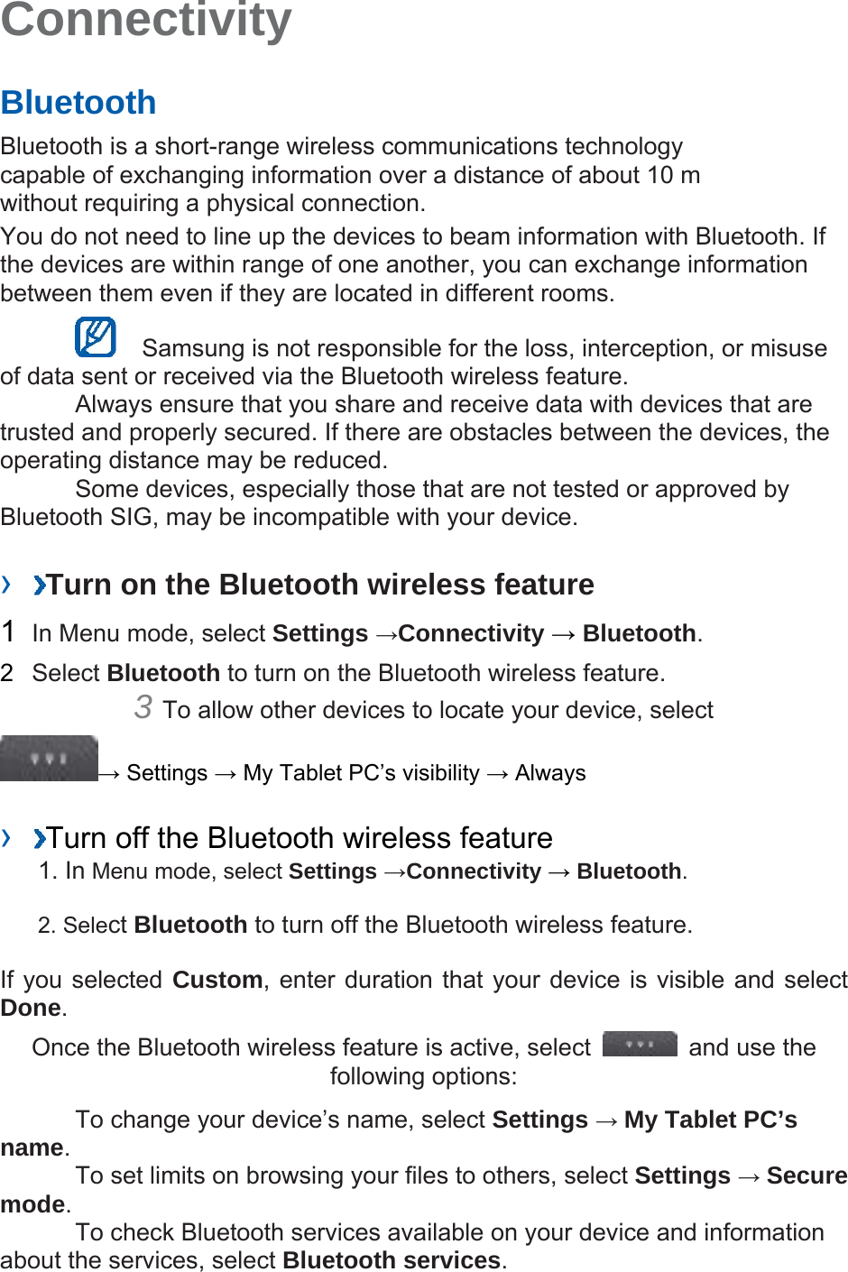
Task: Click the bold word Secure
Action: click(x=807, y=1175)
